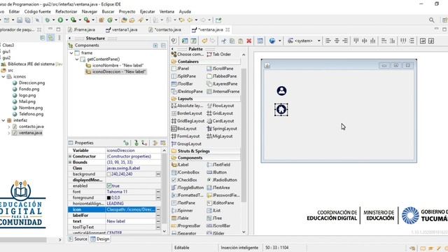Click the user icon label on the design canvas

coord(281,91)
